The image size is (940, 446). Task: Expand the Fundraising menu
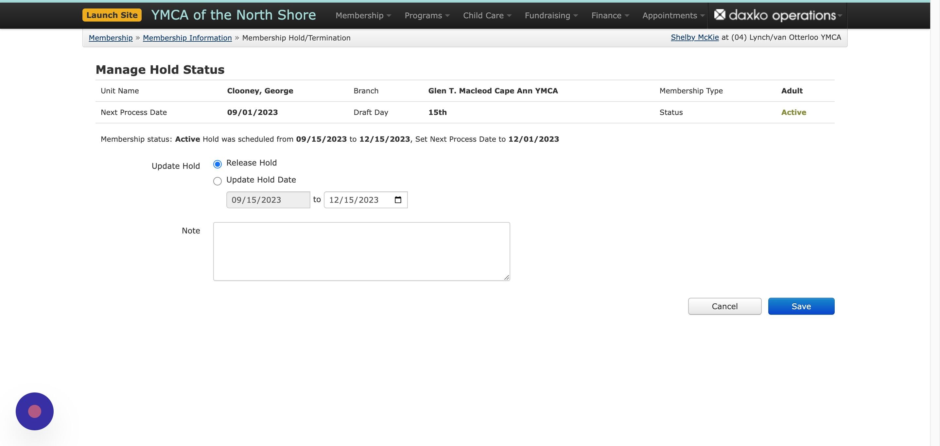[551, 15]
